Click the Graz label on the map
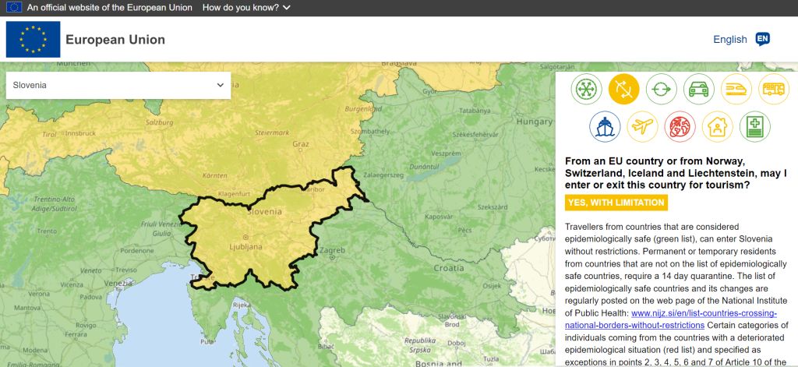This screenshot has width=798, height=367. tap(301, 144)
